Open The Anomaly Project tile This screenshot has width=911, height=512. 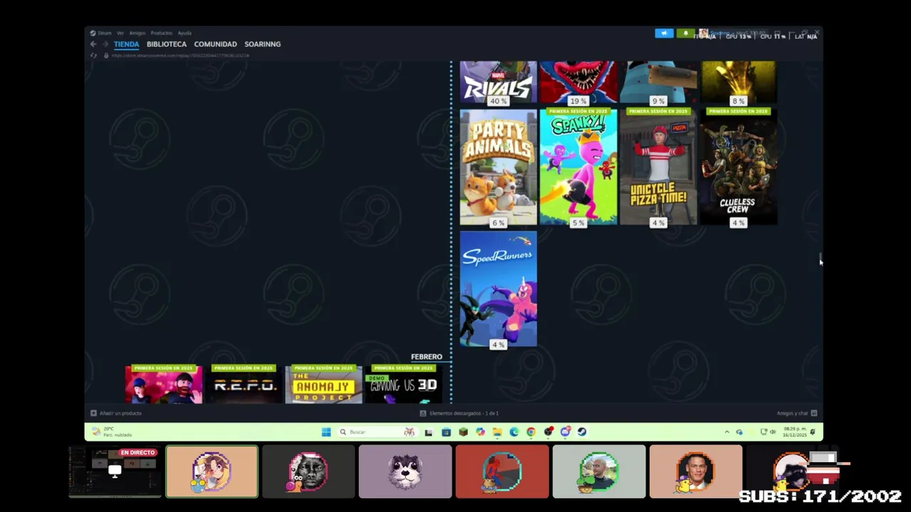pyautogui.click(x=324, y=384)
